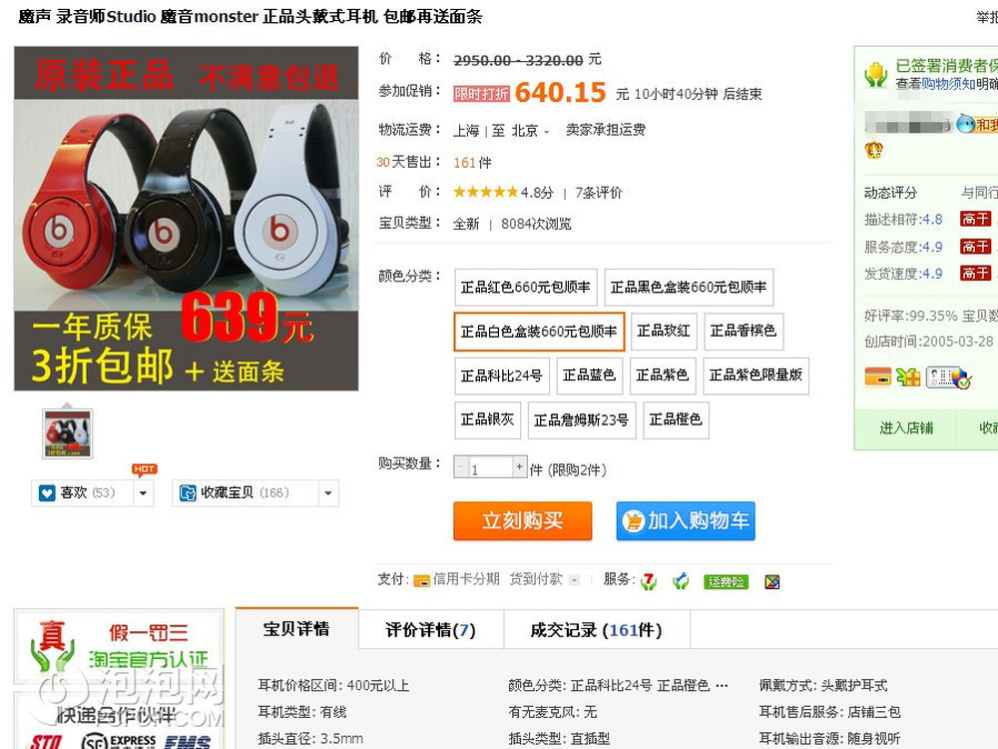Click the gold crown seller rank icon
Screen dimensions: 998x749
coord(874,150)
